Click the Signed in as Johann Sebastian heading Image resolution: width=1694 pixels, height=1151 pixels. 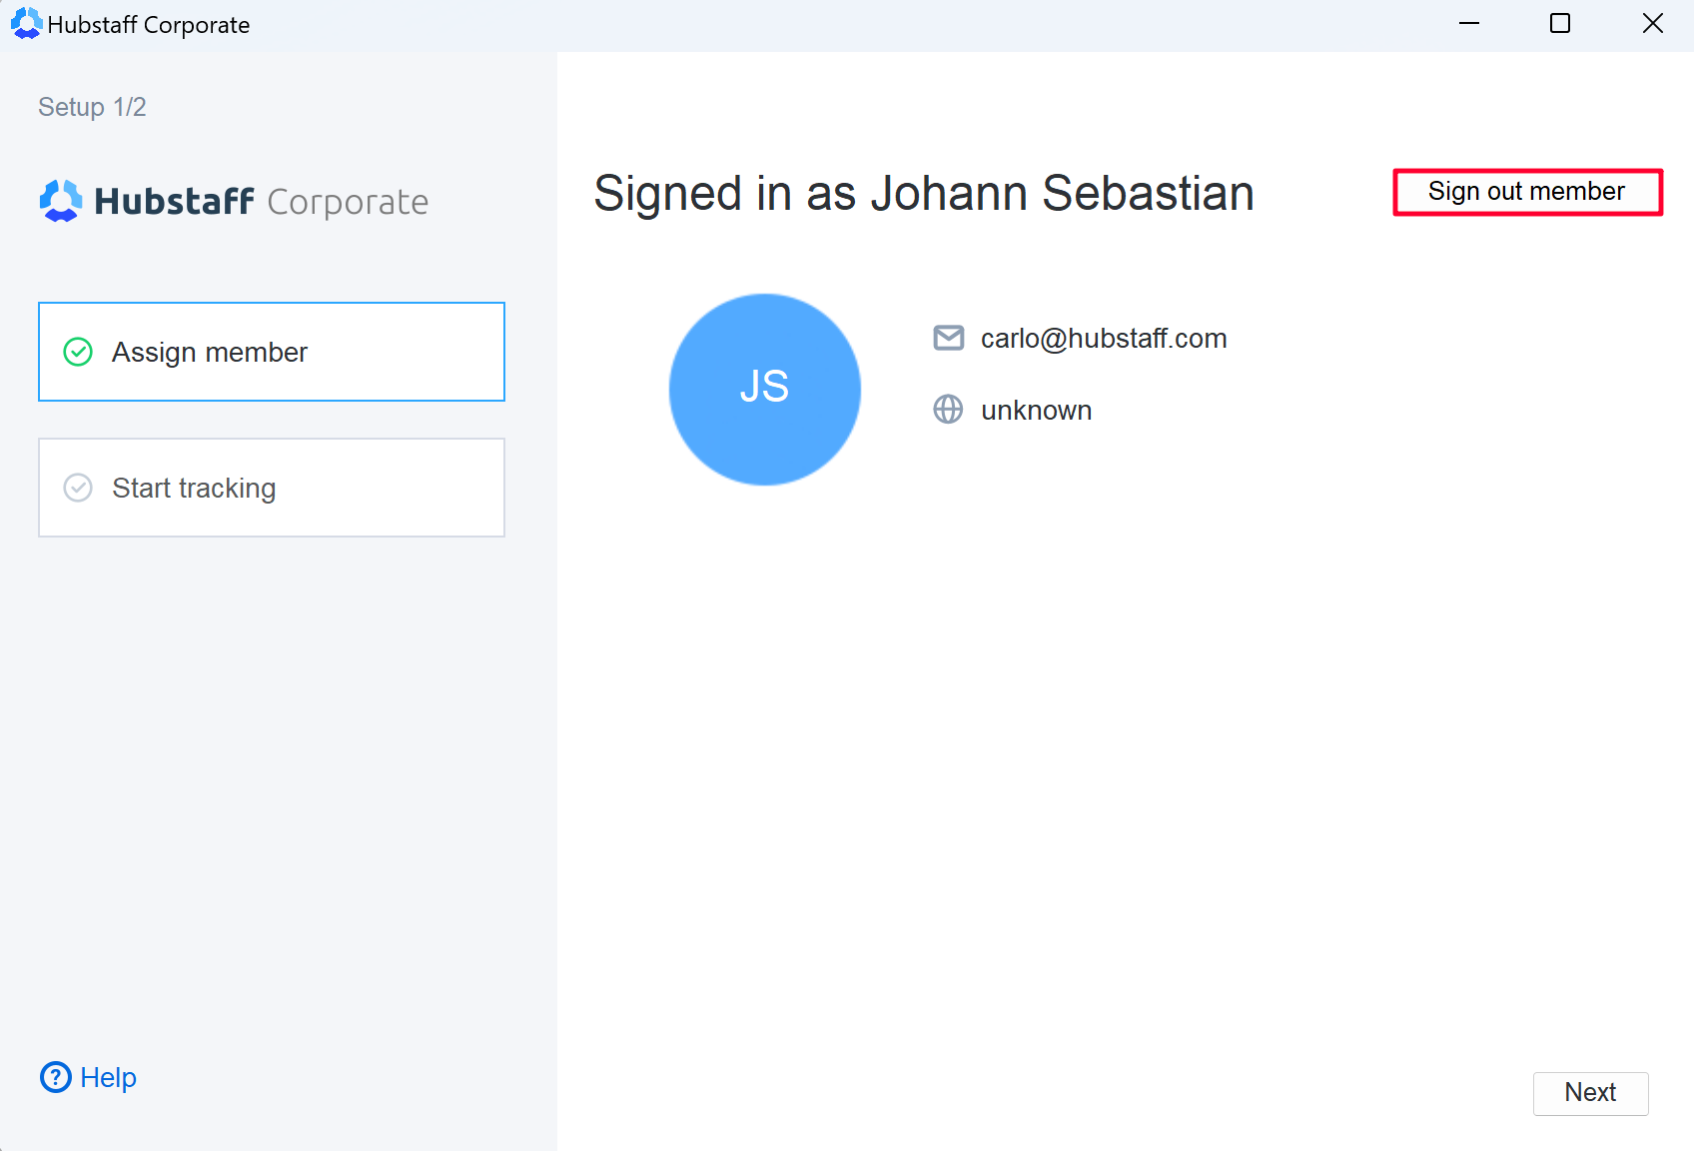924,193
